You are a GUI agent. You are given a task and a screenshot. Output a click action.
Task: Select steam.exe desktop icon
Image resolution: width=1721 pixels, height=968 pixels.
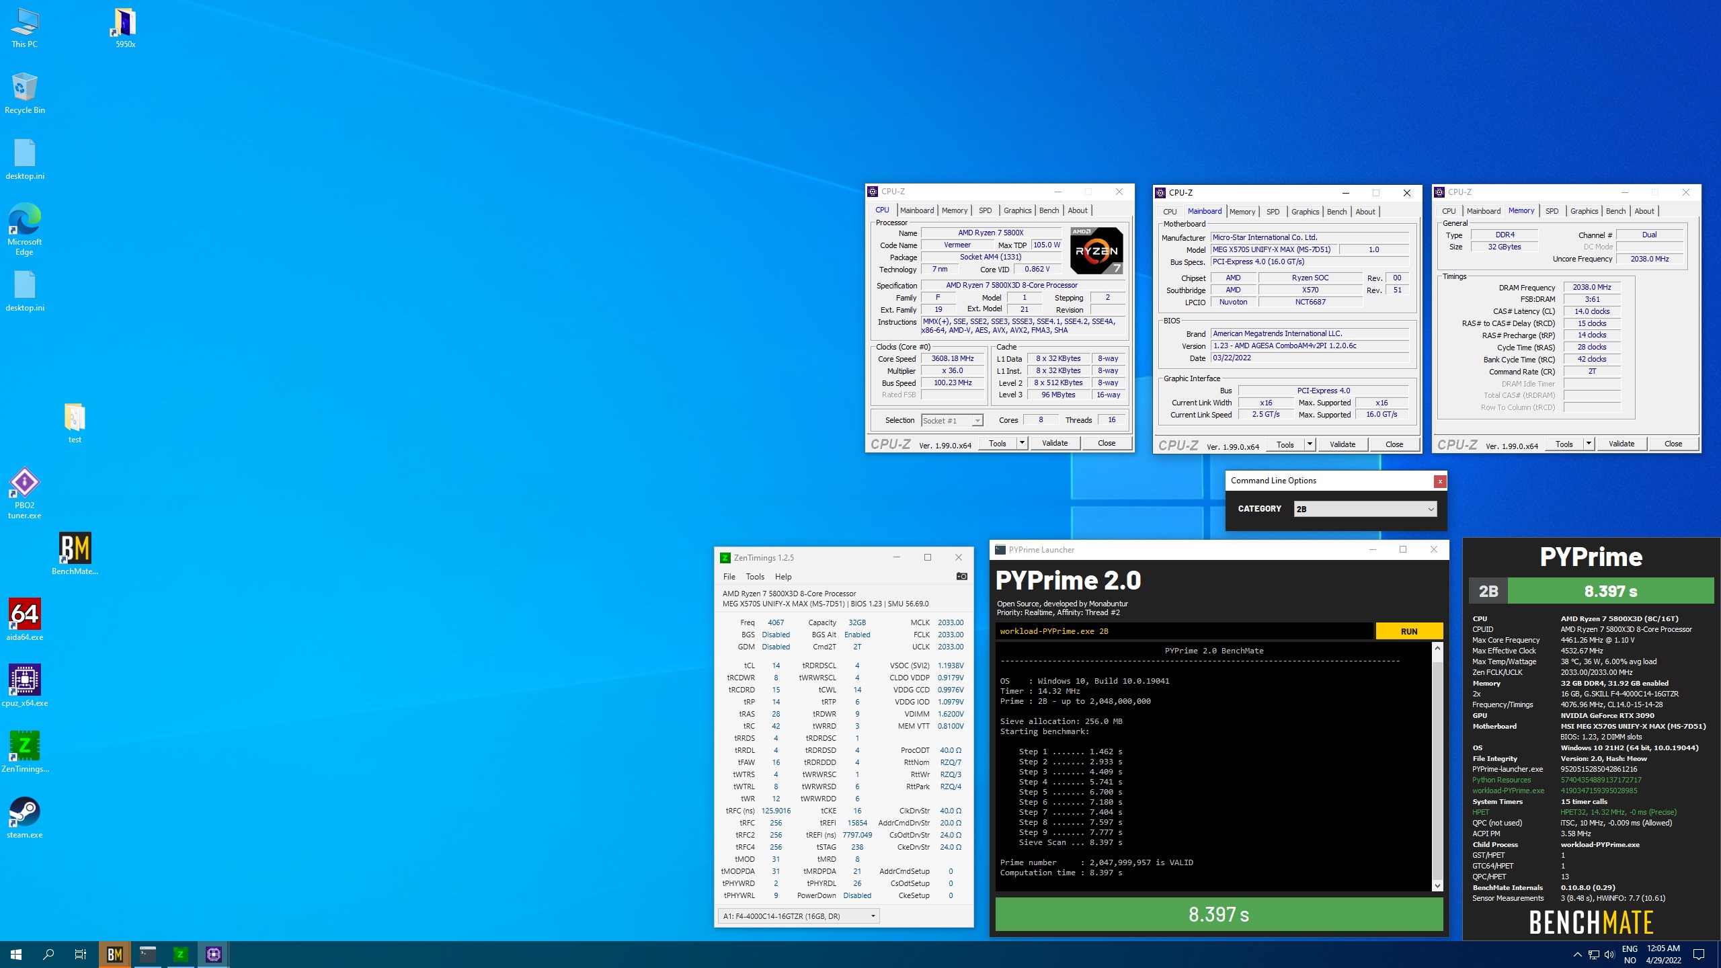pos(24,817)
